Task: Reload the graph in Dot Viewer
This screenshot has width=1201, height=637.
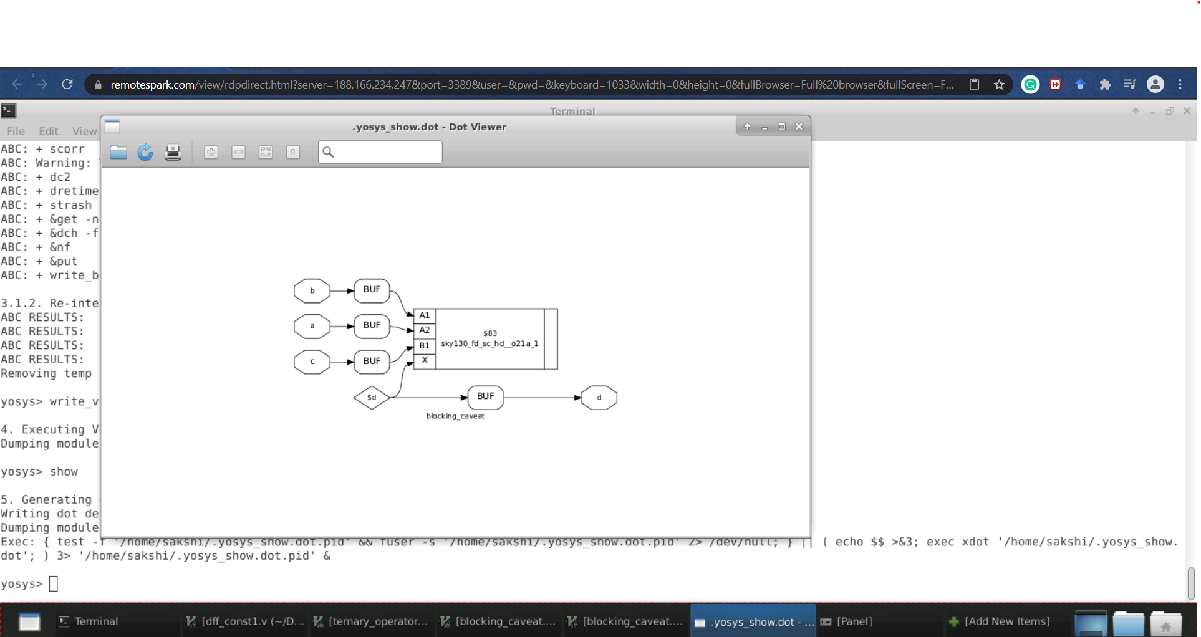Action: [145, 152]
